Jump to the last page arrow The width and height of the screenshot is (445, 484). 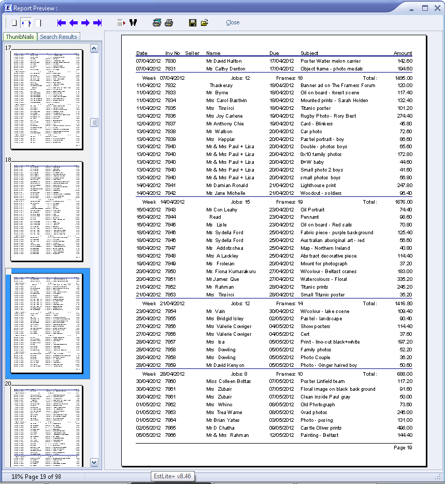[97, 23]
